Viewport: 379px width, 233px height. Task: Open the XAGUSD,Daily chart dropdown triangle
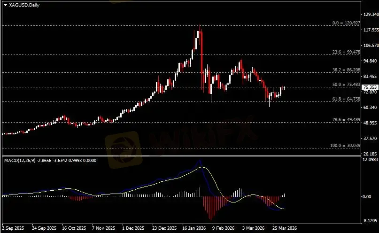point(5,5)
